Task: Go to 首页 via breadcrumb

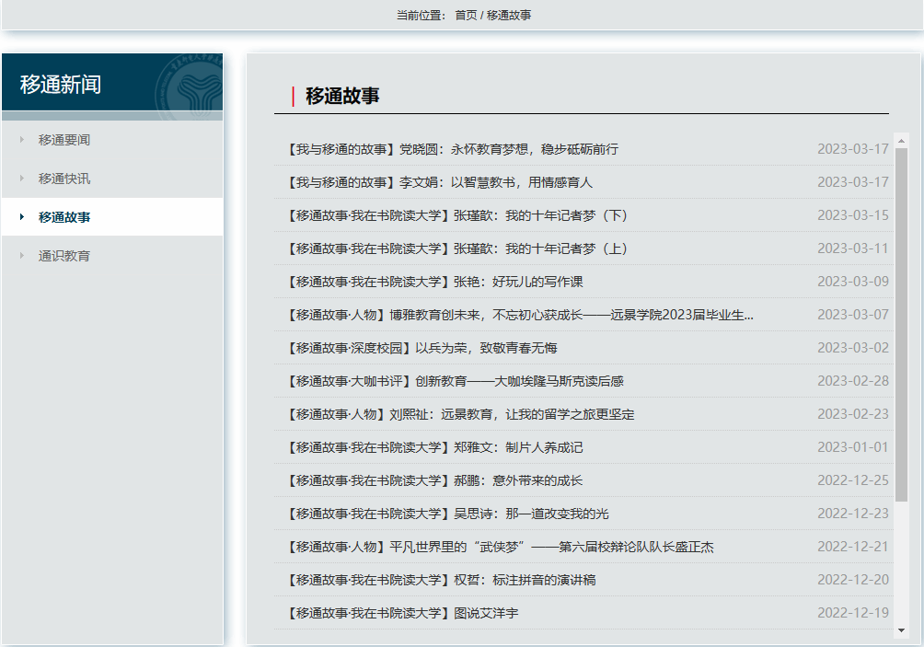Action: tap(466, 15)
